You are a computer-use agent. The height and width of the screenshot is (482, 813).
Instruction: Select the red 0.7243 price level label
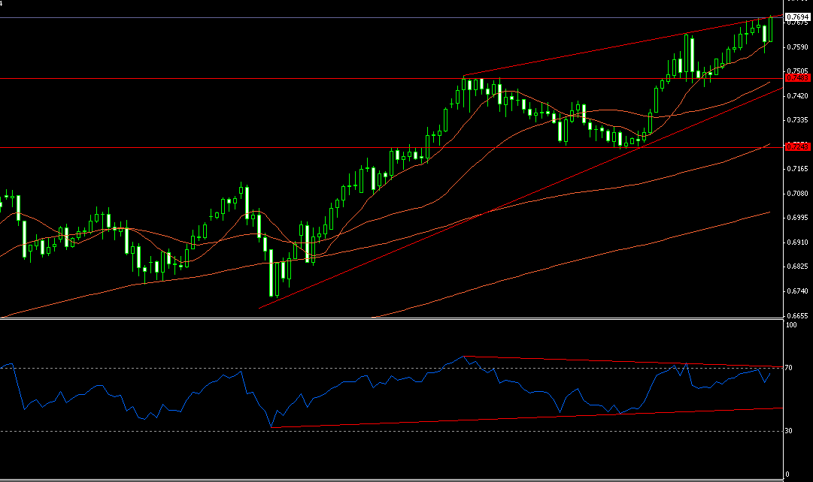click(x=797, y=147)
